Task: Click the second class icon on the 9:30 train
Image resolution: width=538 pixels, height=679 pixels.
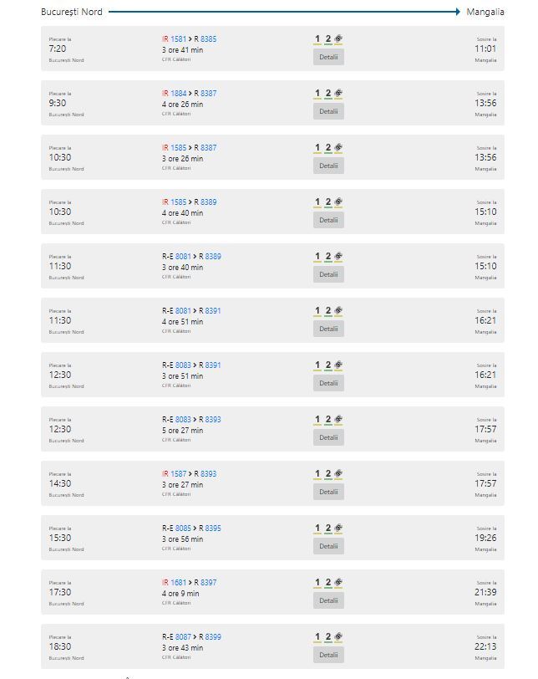Action: [328, 94]
